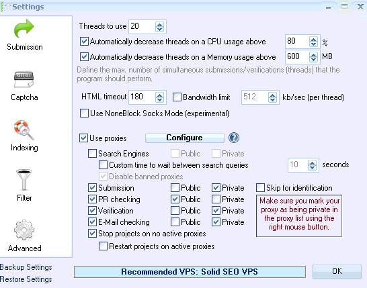
Task: Check Public for Submission row
Action: click(175, 187)
